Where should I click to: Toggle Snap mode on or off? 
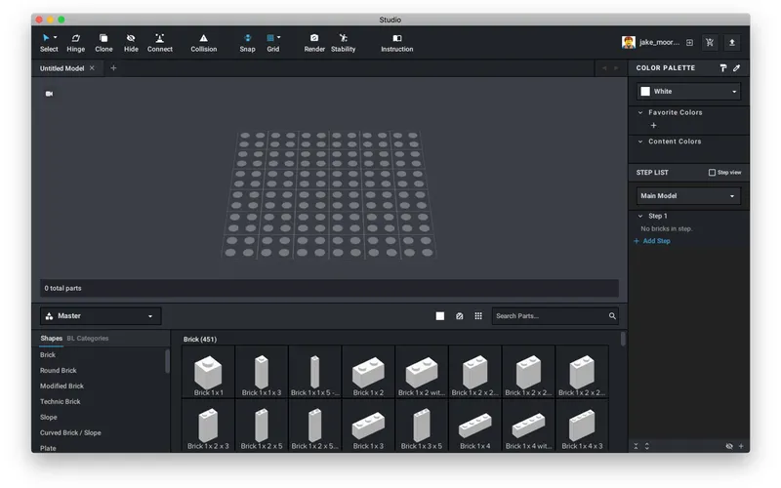click(x=247, y=42)
